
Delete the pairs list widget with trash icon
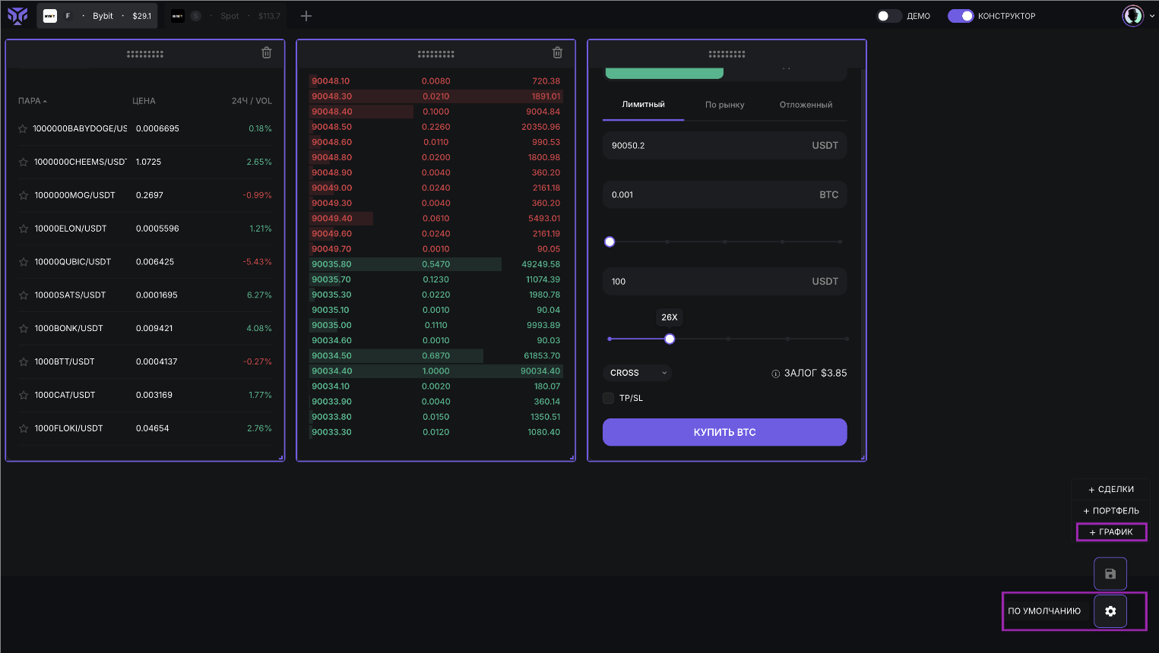tap(266, 53)
